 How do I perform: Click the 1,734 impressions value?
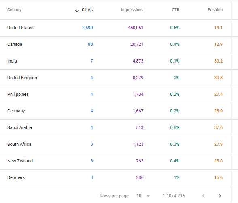click(x=138, y=94)
